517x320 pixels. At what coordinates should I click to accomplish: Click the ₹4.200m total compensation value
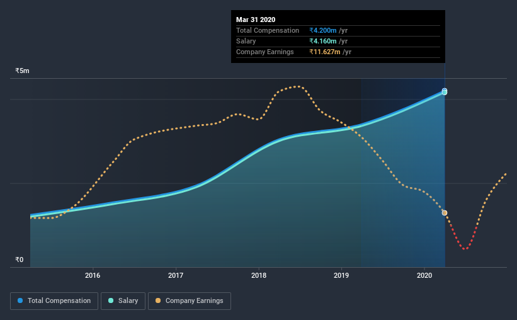(x=323, y=30)
